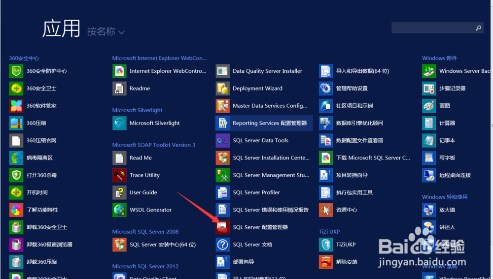Select the Microsoft Silverlight group header
493x279 pixels.
tap(138, 110)
